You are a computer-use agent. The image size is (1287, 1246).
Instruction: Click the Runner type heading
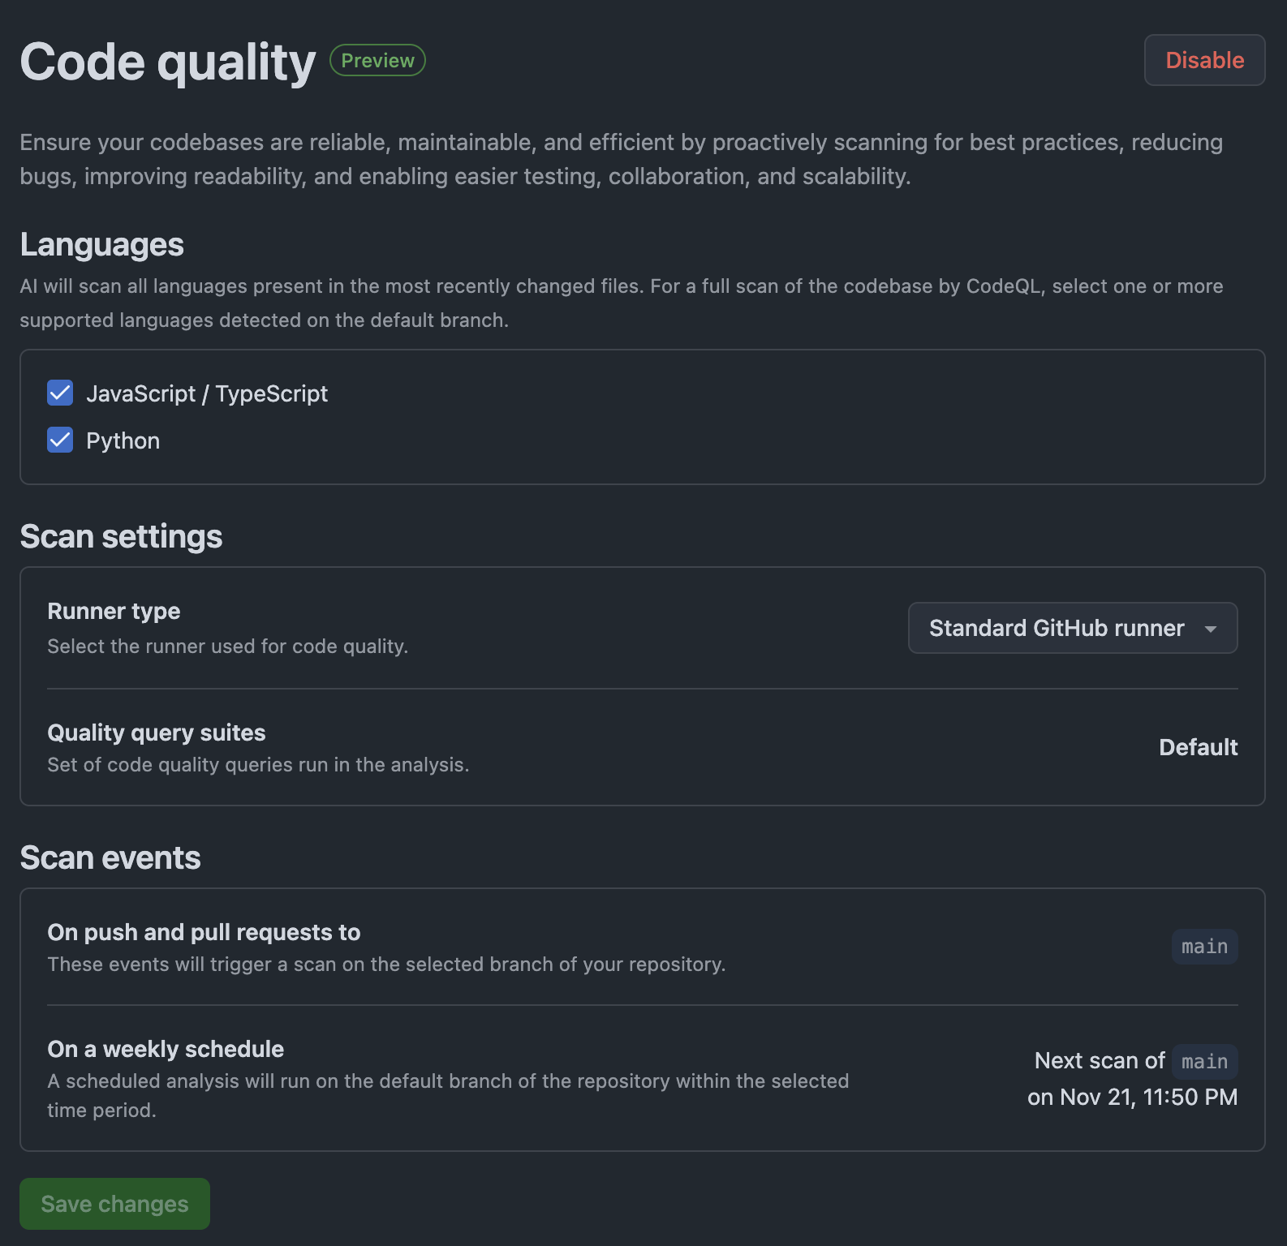(x=114, y=611)
